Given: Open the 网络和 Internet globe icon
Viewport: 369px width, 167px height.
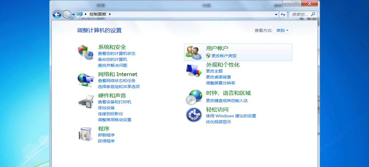Looking at the screenshot, I should pos(86,80).
